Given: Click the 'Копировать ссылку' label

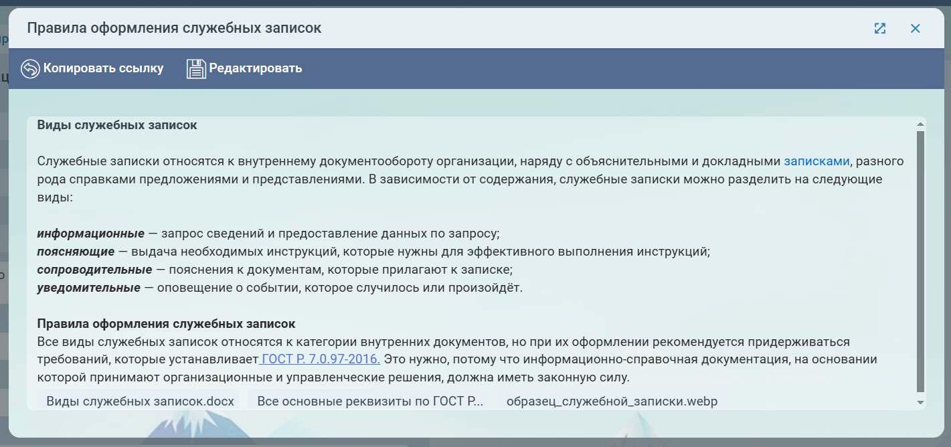Looking at the screenshot, I should 103,68.
